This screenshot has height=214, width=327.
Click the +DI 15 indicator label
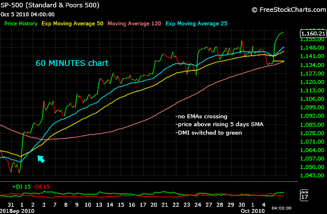click(x=21, y=187)
